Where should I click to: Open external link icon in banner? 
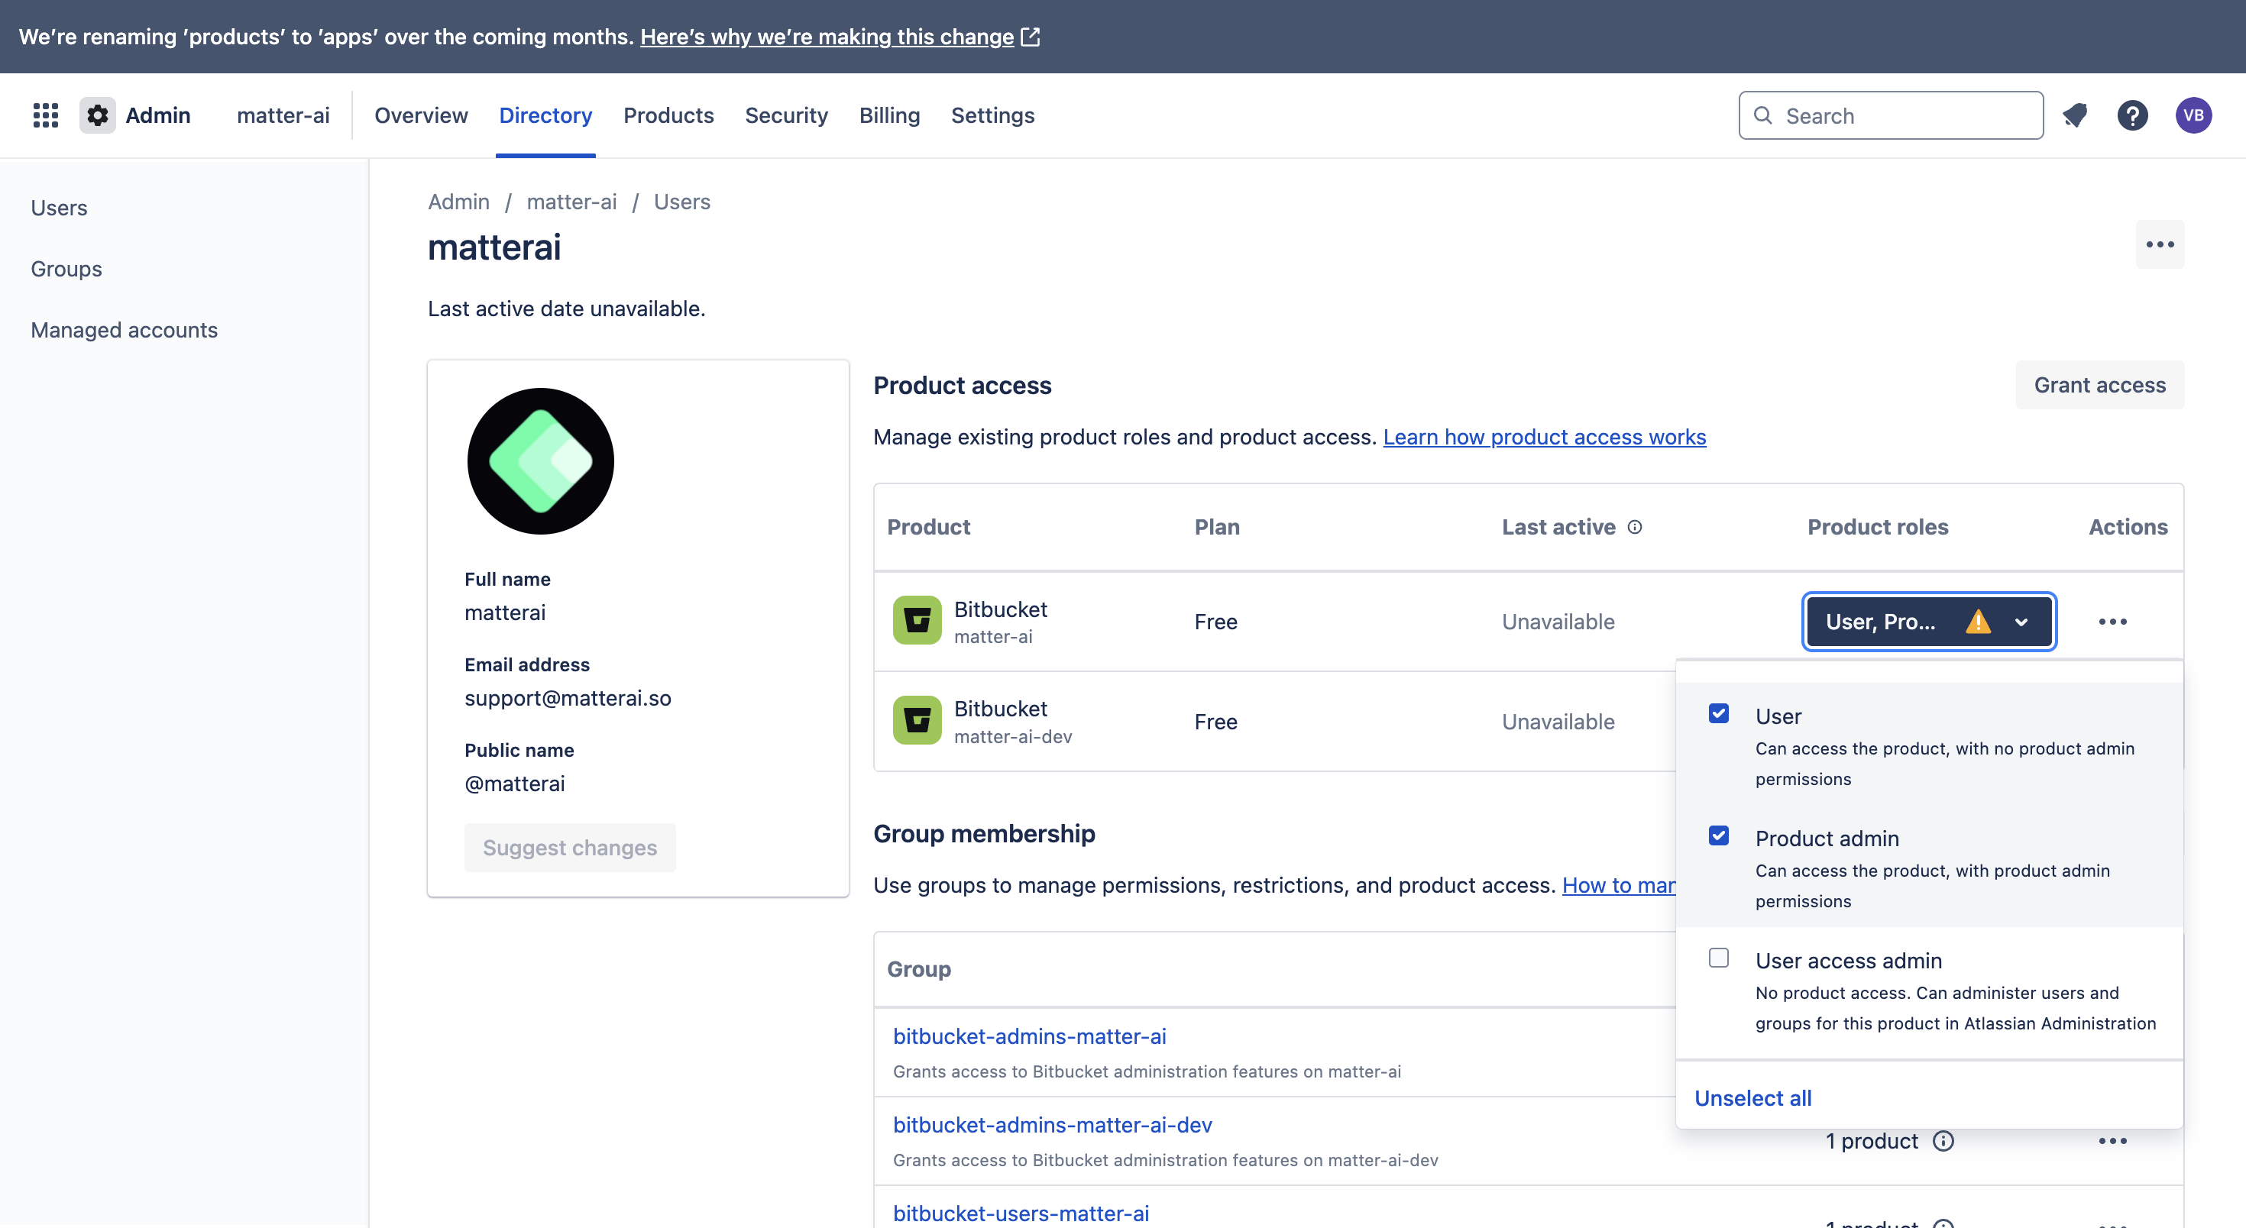(1031, 37)
